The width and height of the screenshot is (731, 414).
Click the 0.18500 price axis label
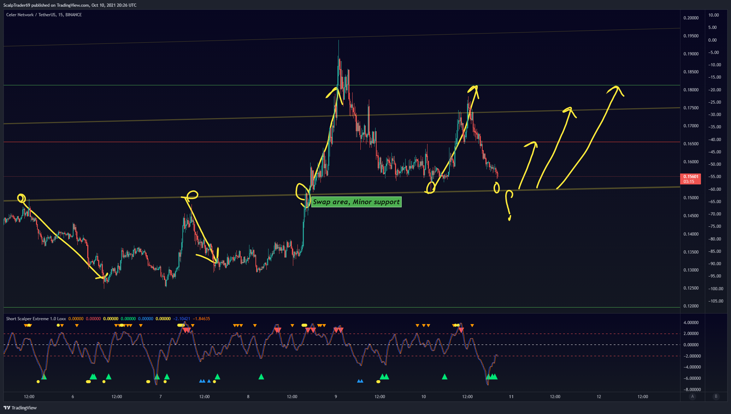point(691,72)
